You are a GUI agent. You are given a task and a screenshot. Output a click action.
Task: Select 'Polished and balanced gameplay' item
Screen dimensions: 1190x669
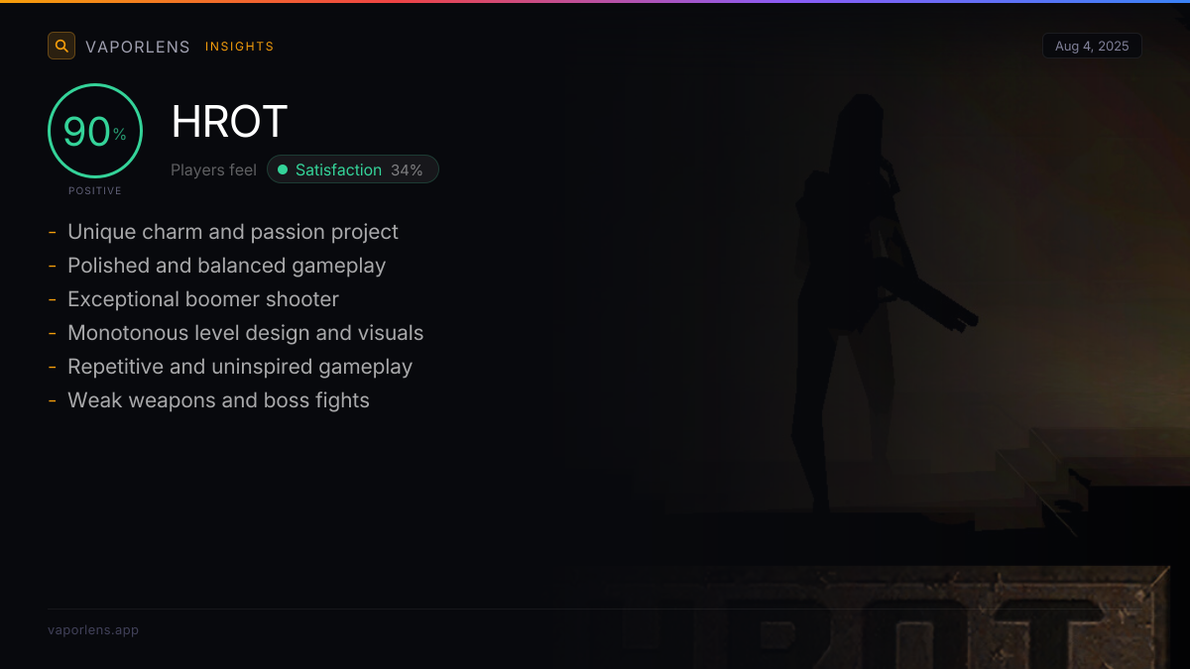coord(226,266)
